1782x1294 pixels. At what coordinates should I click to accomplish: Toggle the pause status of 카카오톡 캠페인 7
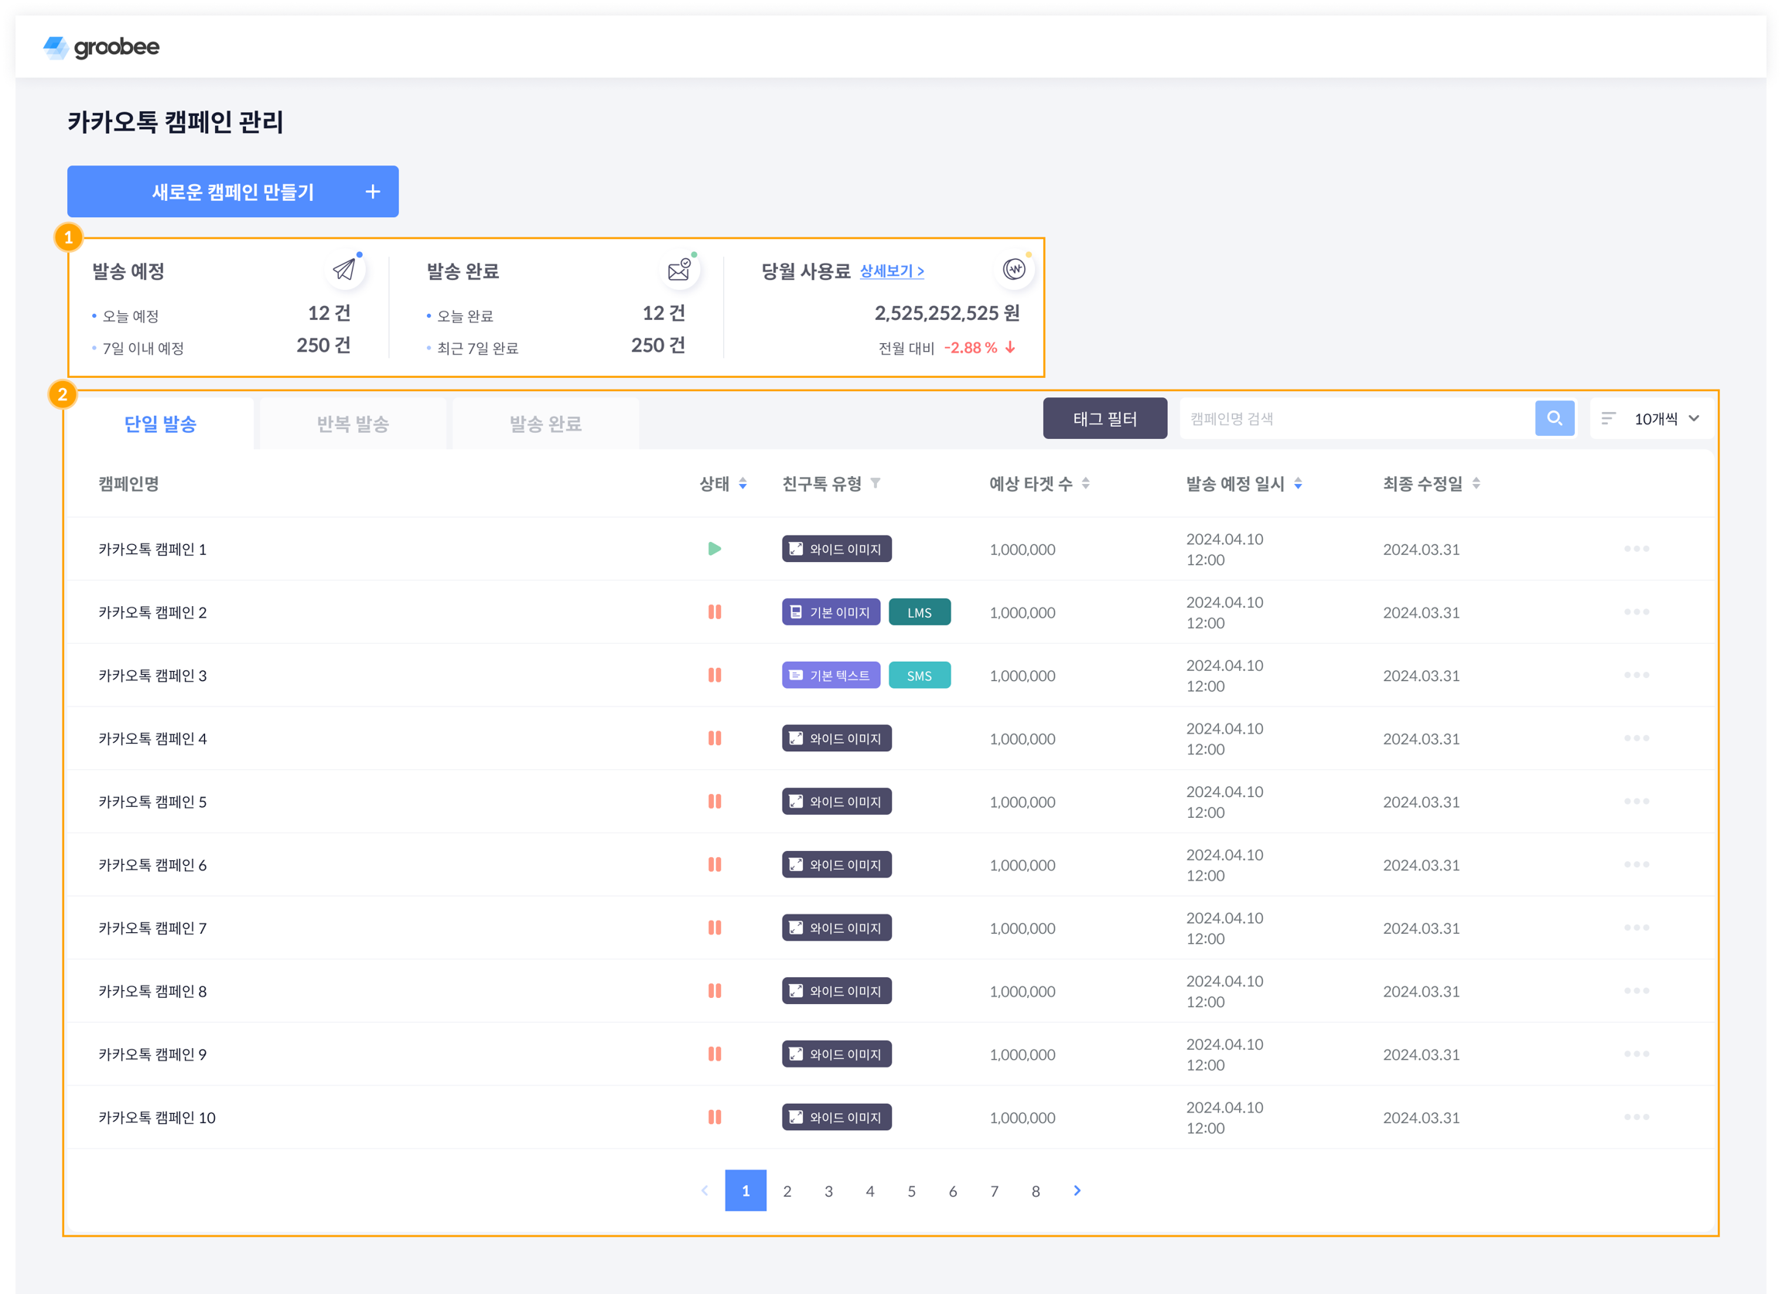[x=714, y=928]
